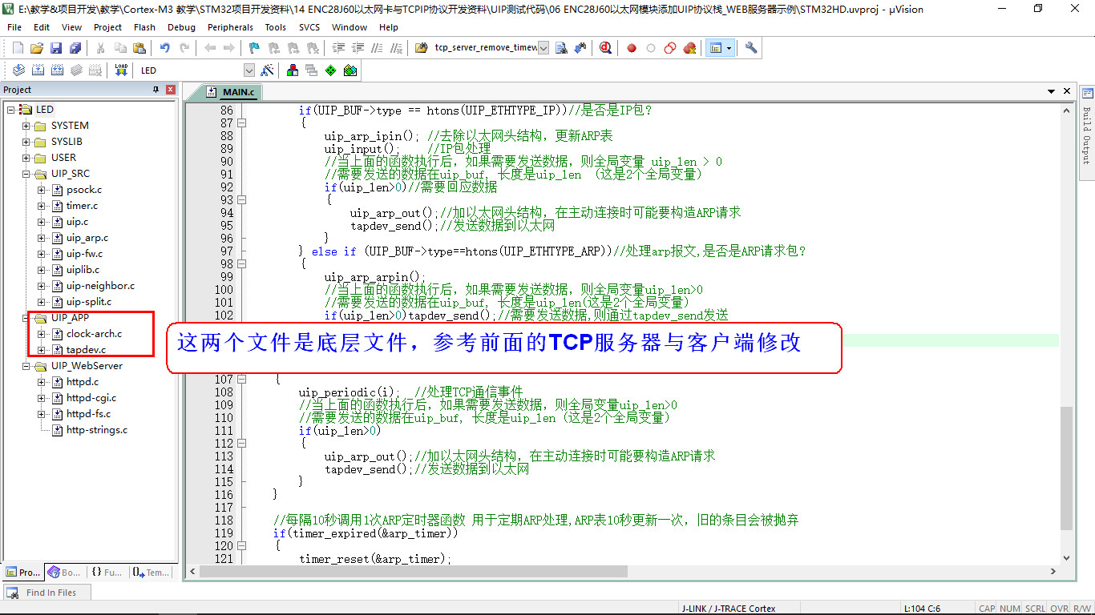The height and width of the screenshot is (615, 1095).
Task: Collapse the UIP_WebServer group
Action: click(26, 366)
